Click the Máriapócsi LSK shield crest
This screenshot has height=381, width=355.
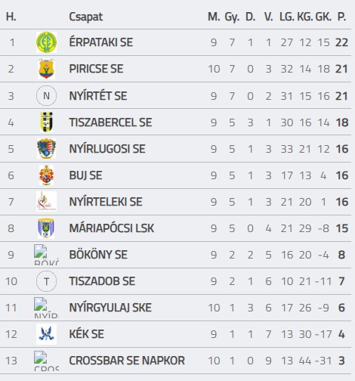pos(46,228)
